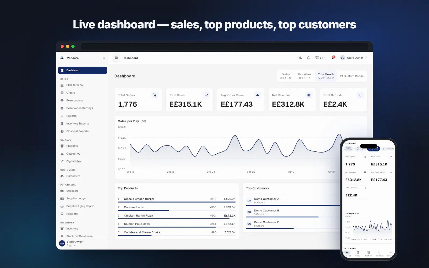Viewport: 429px width, 268px height.
Task: Click the Dashboard header page icon
Action: 116,58
